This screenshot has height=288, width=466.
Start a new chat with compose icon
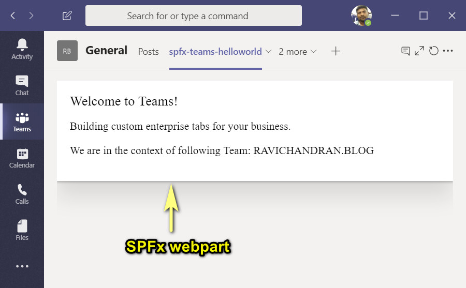tap(67, 16)
